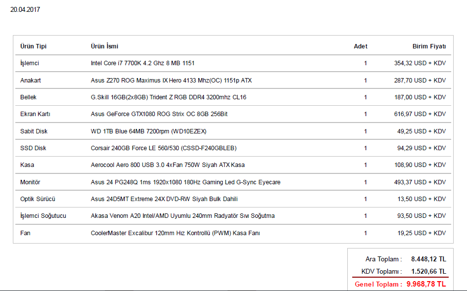467x291 pixels.
Task: Click the 616,97 USD + KDV price
Action: [420, 114]
